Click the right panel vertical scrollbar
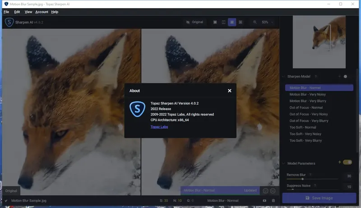Image resolution: width=361 pixels, height=208 pixels. [x=357, y=110]
